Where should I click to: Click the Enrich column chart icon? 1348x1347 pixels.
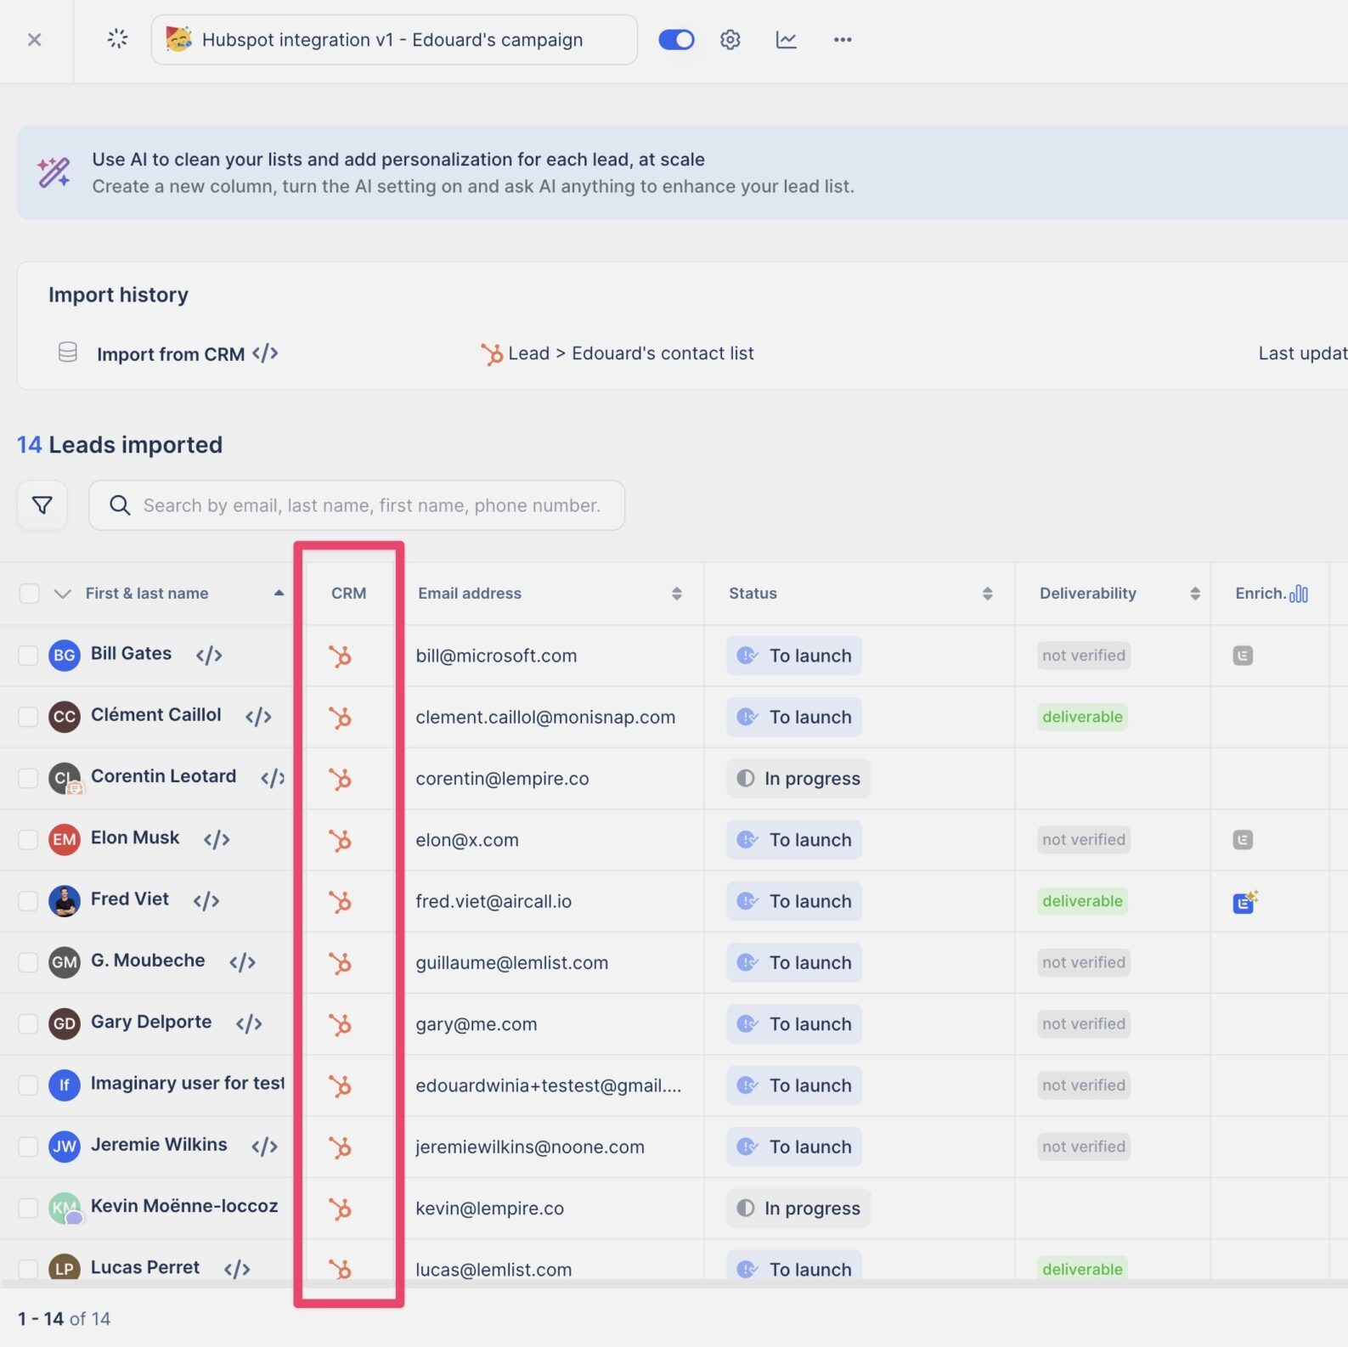[1299, 594]
